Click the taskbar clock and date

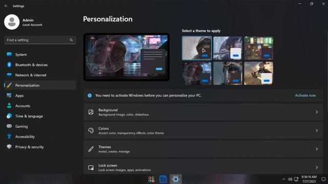pyautogui.click(x=309, y=179)
